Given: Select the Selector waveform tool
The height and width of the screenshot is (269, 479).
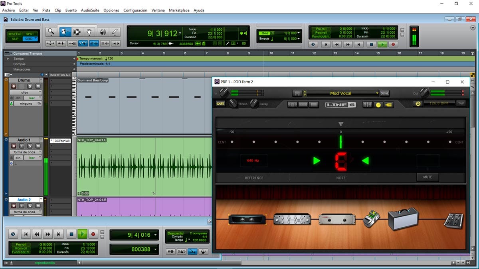Looking at the screenshot, I should click(x=77, y=32).
